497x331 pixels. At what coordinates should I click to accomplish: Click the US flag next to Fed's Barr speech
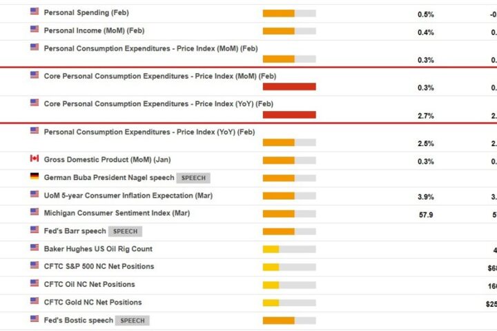pyautogui.click(x=35, y=230)
